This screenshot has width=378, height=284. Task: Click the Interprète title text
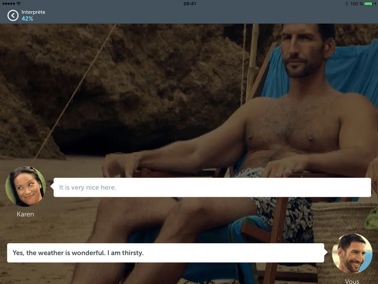33,12
